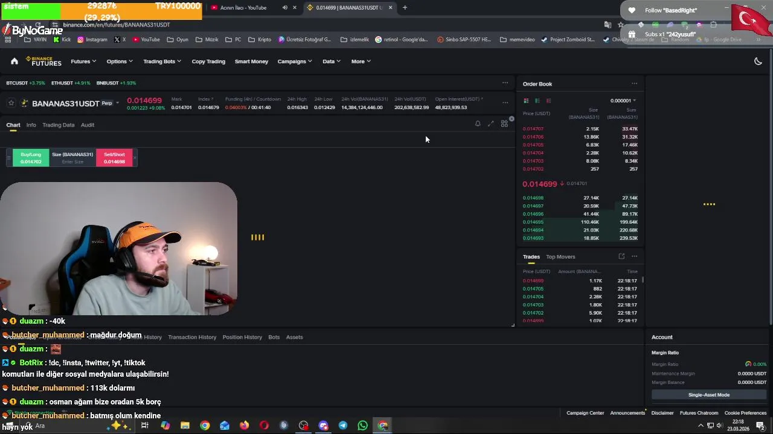This screenshot has width=773, height=434.
Task: Open price alert bell icon
Action: coord(478,124)
